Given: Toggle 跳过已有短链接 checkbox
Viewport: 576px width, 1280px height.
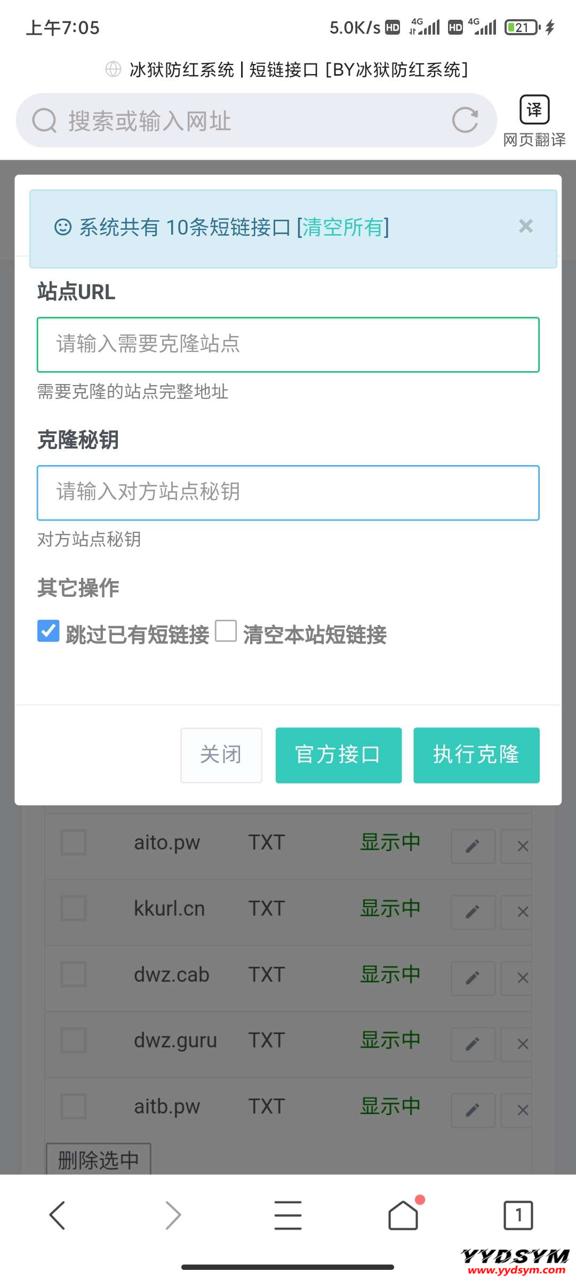Looking at the screenshot, I should pyautogui.click(x=49, y=631).
